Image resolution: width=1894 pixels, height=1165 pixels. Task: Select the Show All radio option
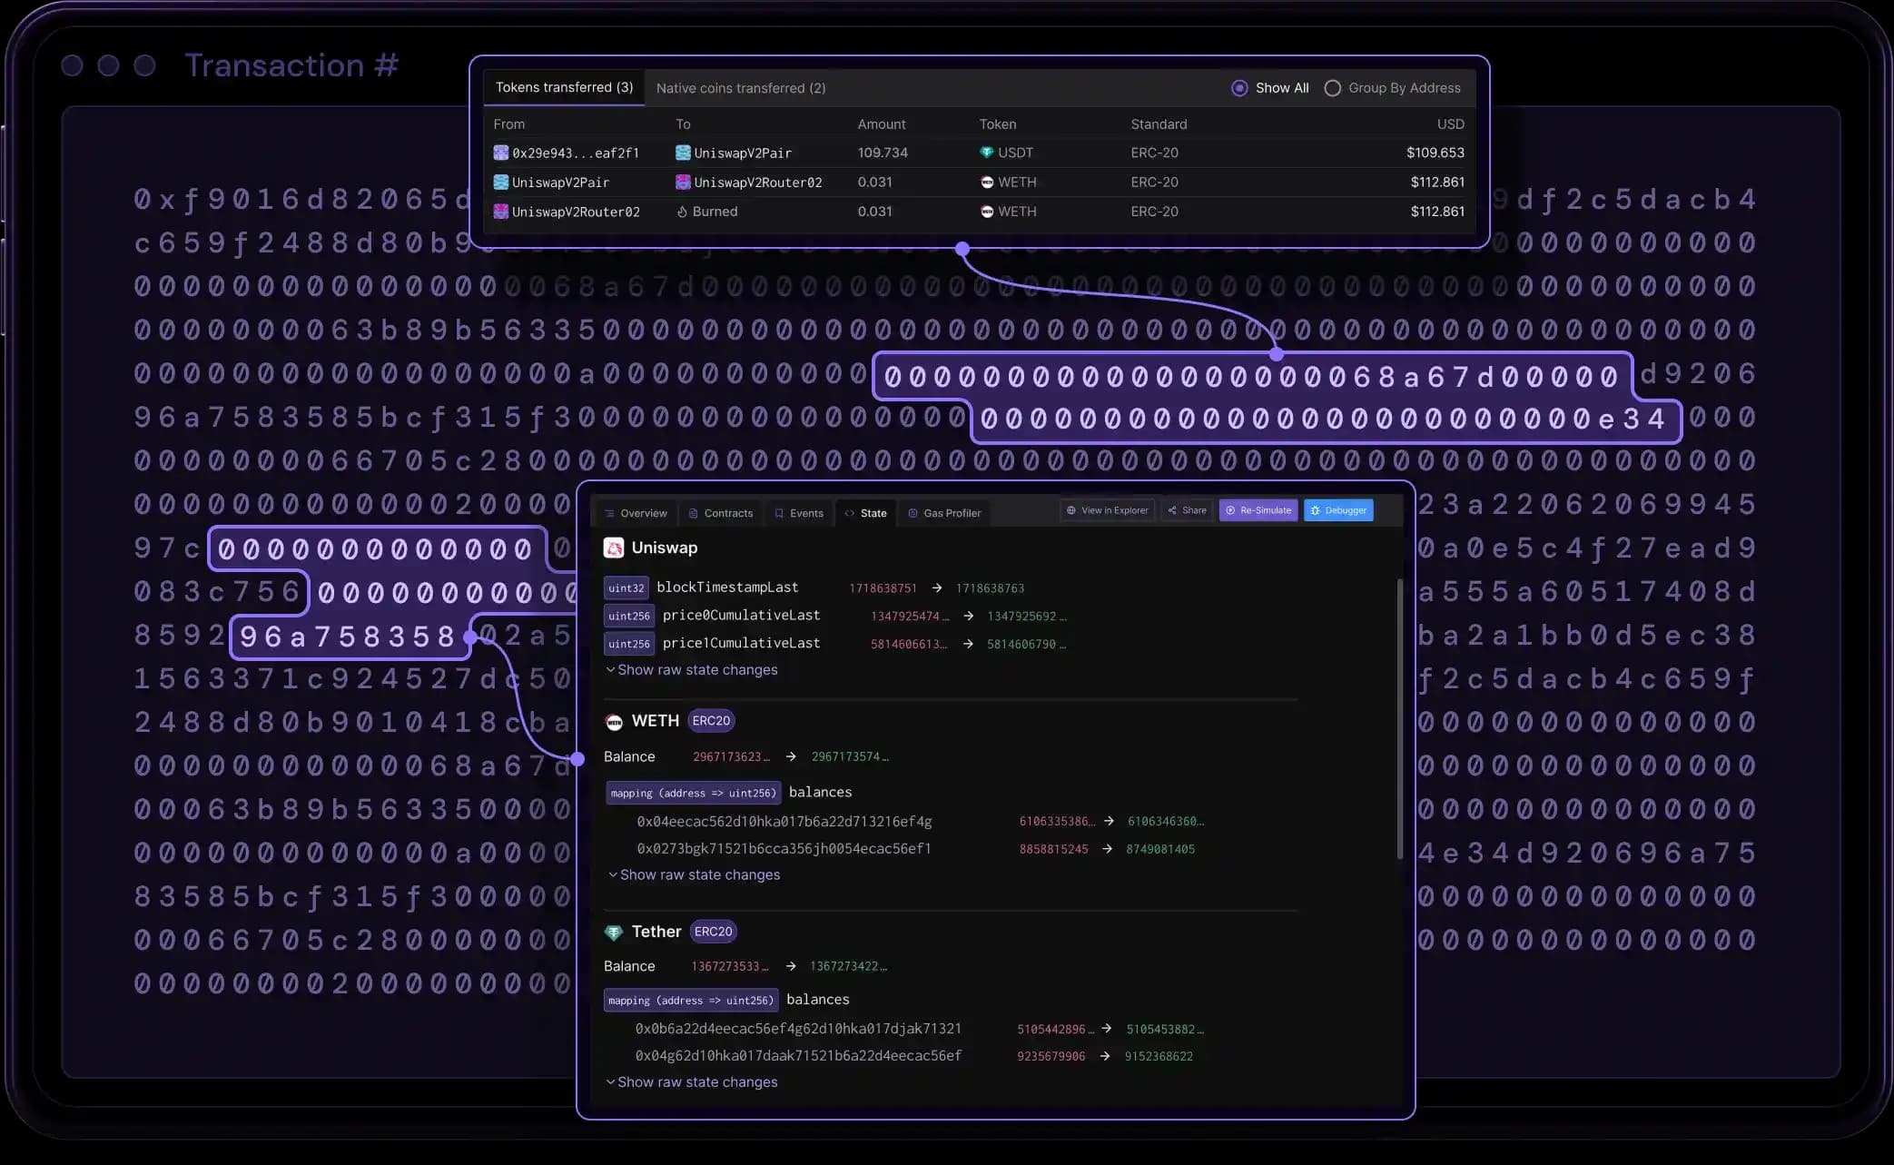pyautogui.click(x=1239, y=88)
